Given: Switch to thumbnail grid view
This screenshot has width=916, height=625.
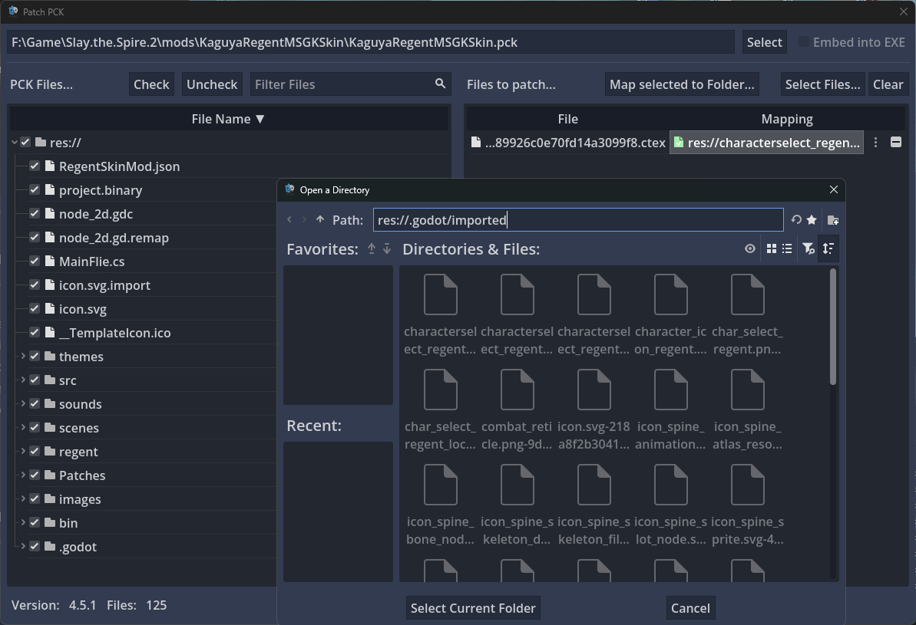Looking at the screenshot, I should tap(771, 248).
